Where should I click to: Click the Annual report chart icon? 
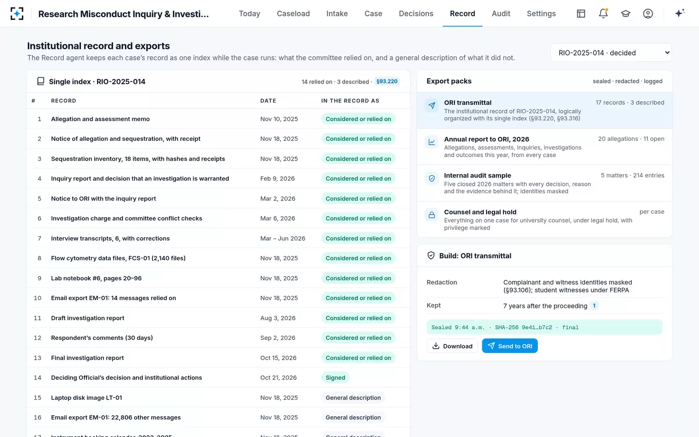tap(432, 142)
